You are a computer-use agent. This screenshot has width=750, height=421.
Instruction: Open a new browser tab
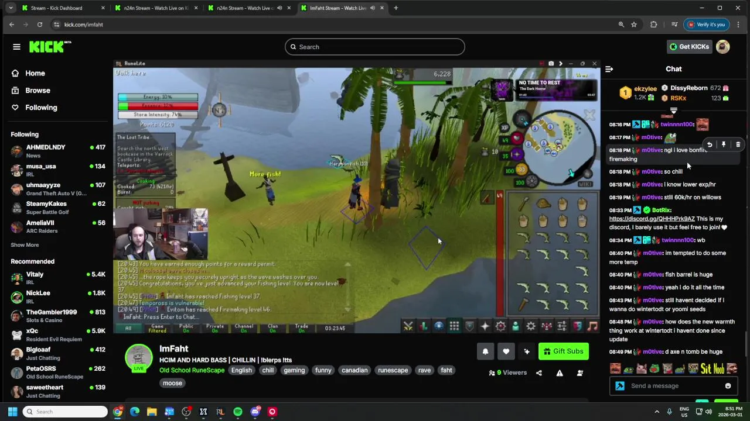pyautogui.click(x=396, y=8)
